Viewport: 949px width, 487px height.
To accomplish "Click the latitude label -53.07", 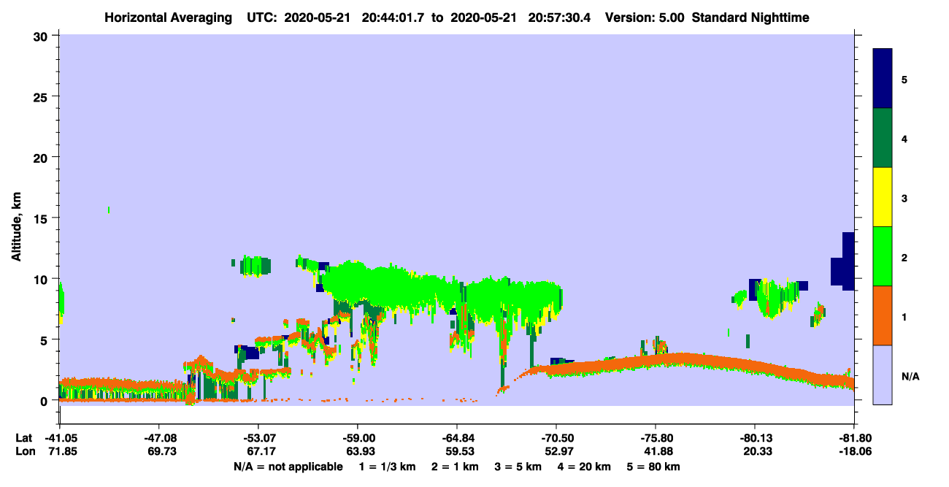I will 258,438.
